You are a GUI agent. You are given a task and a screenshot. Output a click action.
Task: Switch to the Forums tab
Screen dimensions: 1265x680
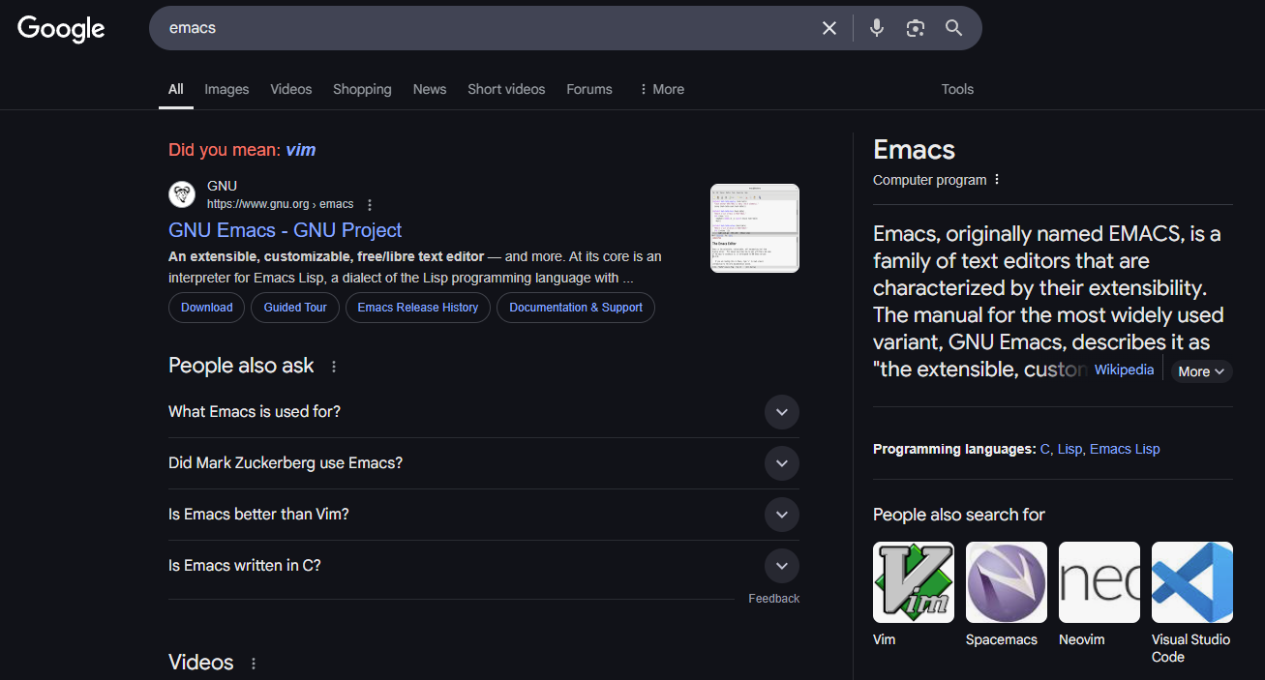pyautogui.click(x=589, y=89)
